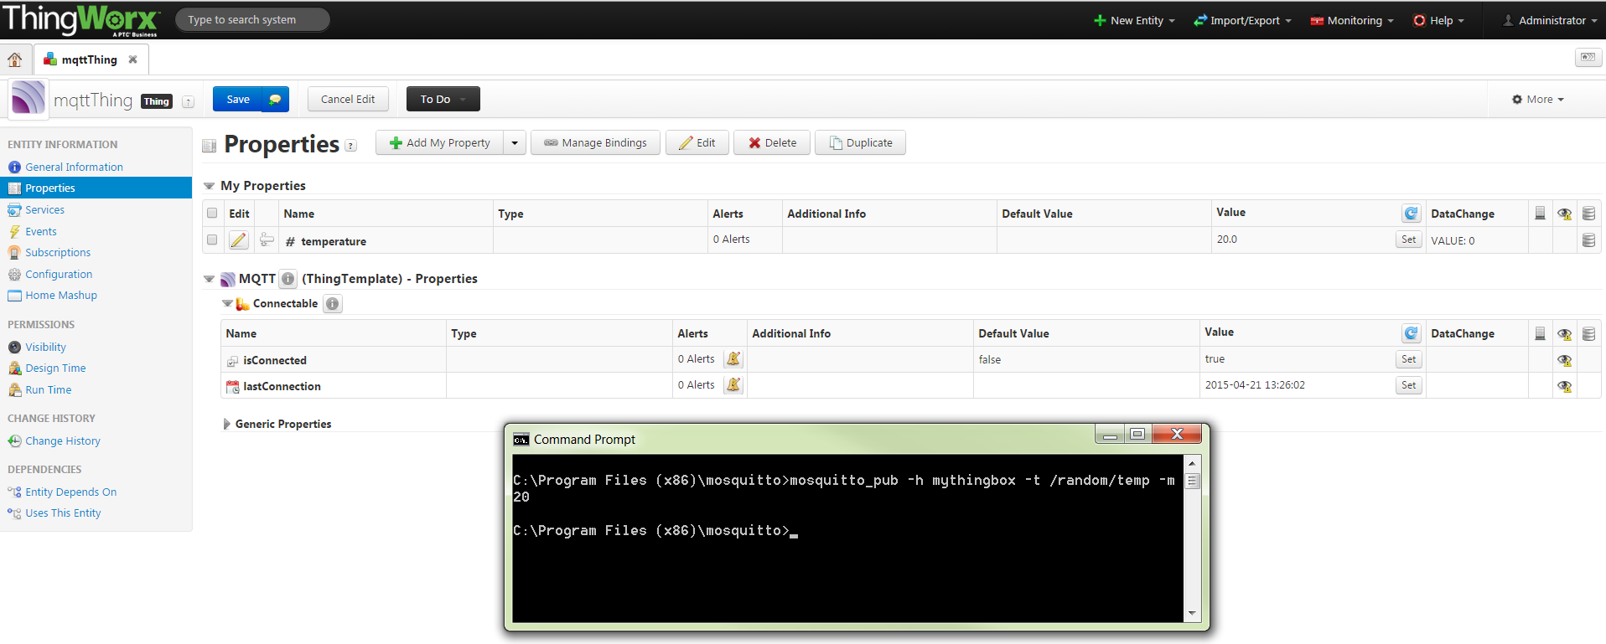
Task: Open Services in sidebar
Action: 44,209
